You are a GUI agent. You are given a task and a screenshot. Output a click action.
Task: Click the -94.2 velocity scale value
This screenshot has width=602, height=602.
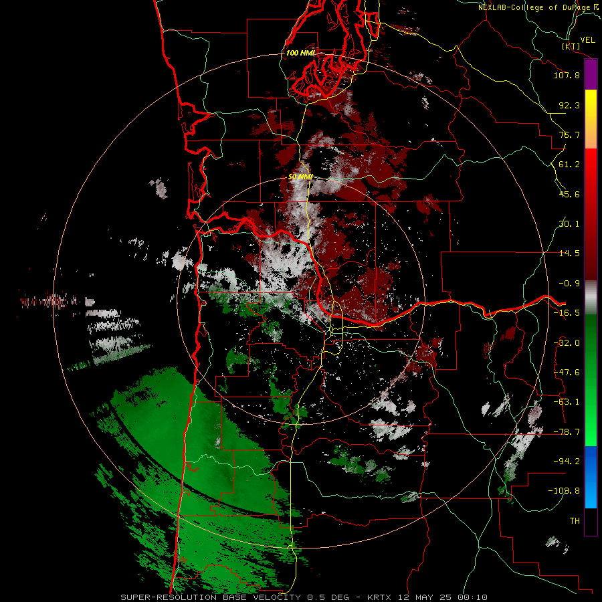pos(567,462)
